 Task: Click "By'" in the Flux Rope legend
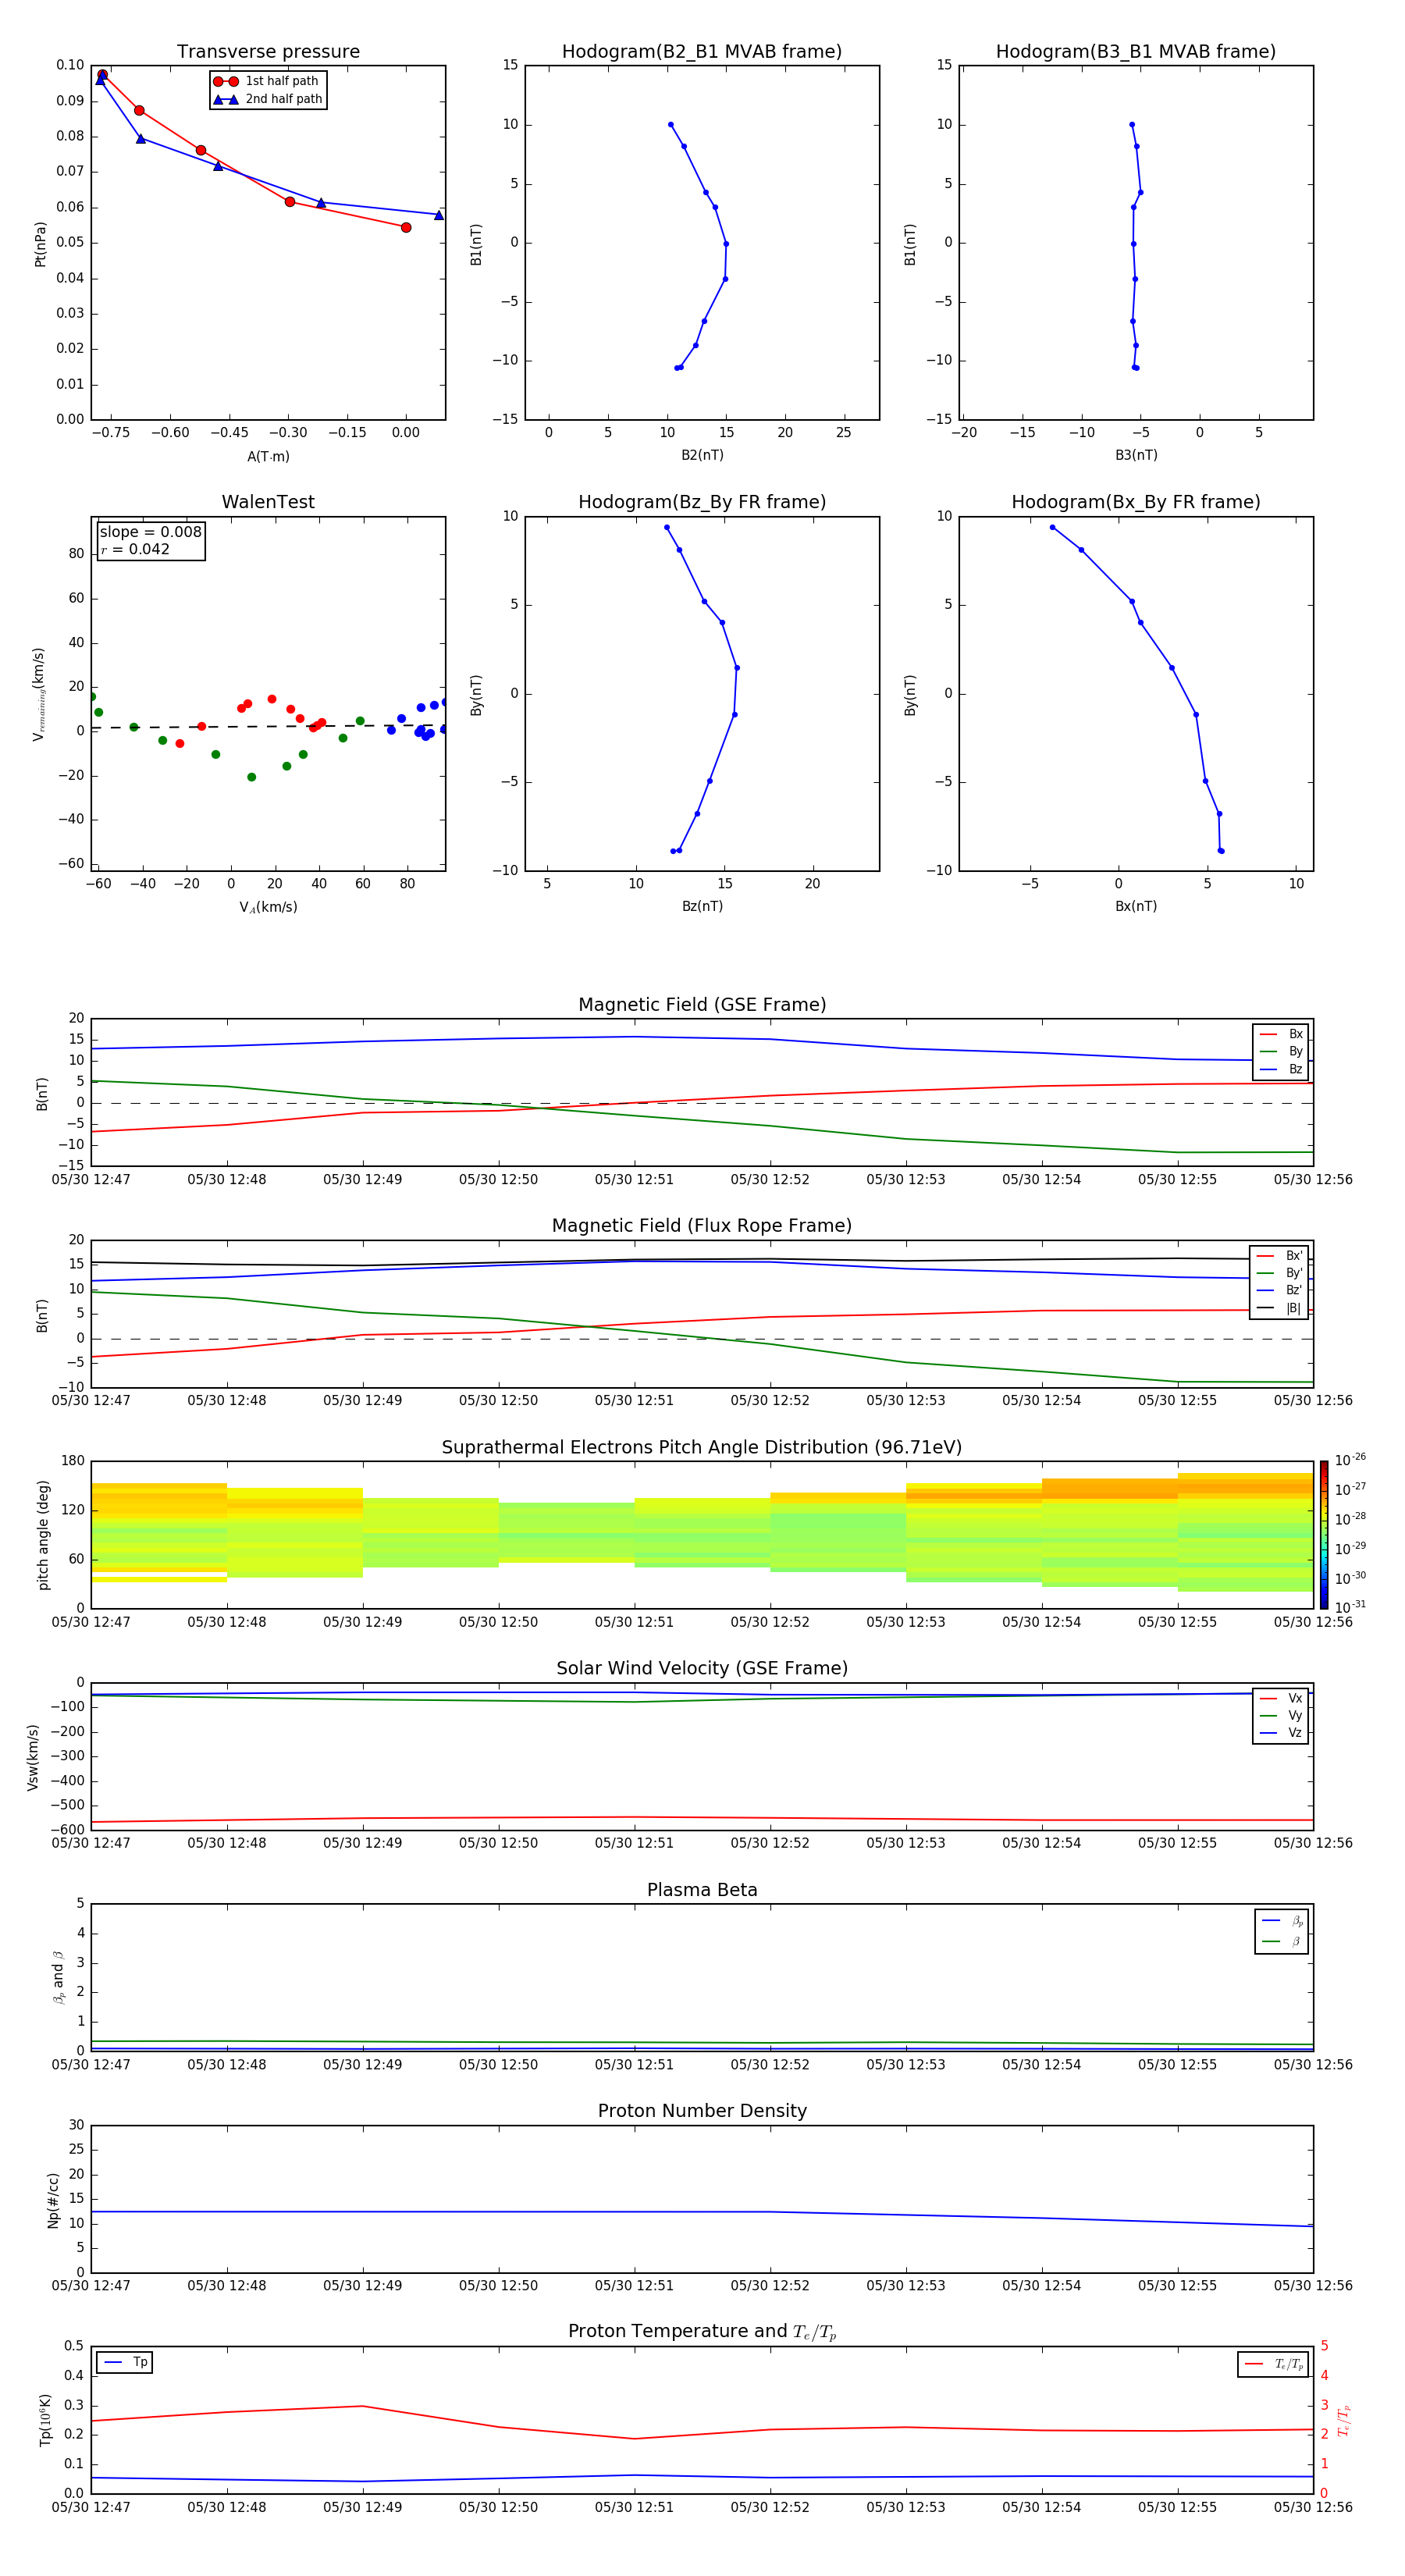click(x=1280, y=1273)
